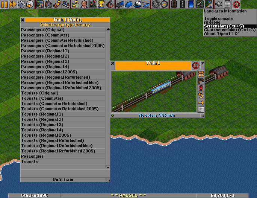Click the date 5th Jan 1995

coord(35,195)
